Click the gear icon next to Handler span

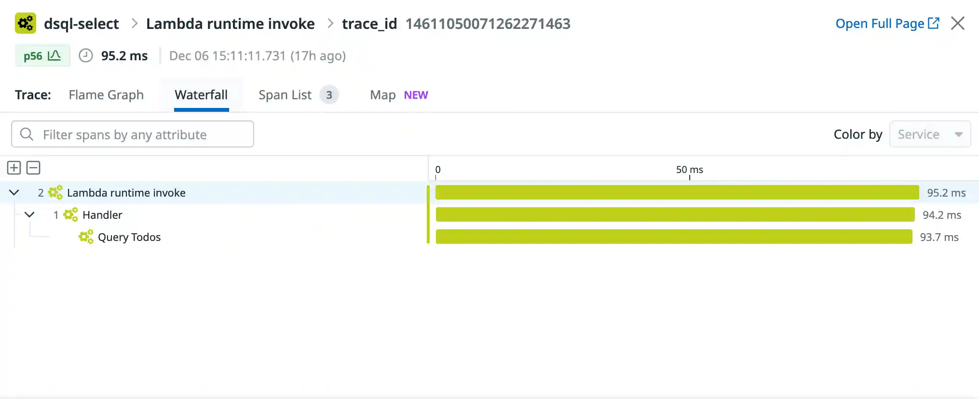pyautogui.click(x=70, y=215)
